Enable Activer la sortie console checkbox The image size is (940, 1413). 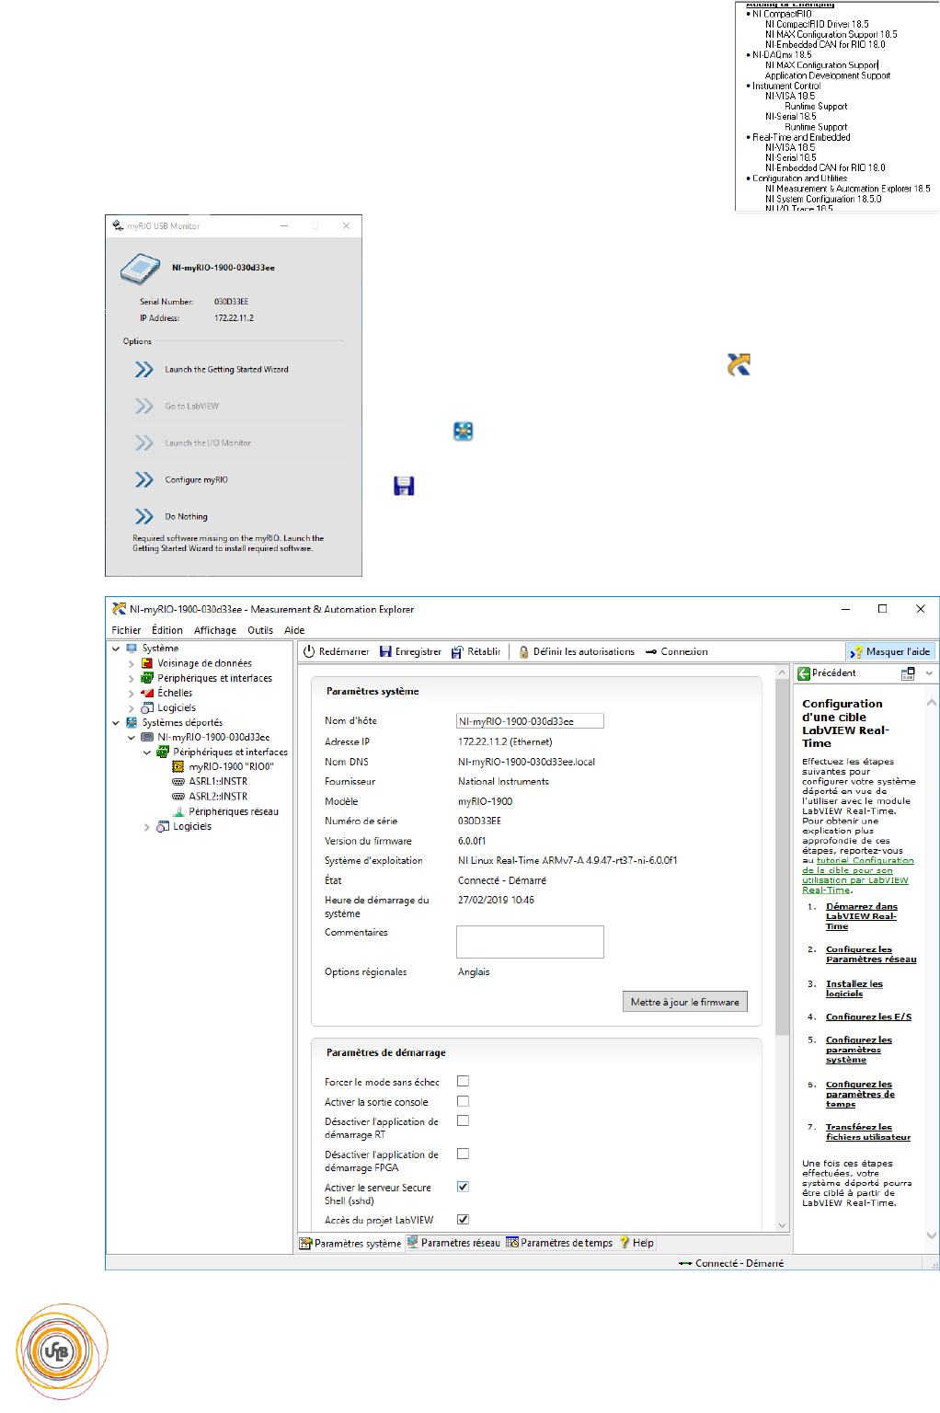click(463, 1101)
